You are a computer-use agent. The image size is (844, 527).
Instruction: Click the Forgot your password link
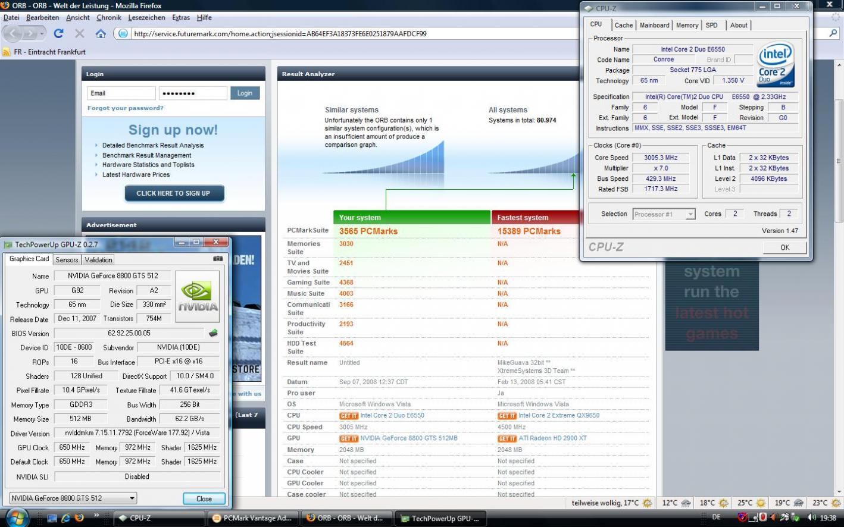(x=125, y=108)
